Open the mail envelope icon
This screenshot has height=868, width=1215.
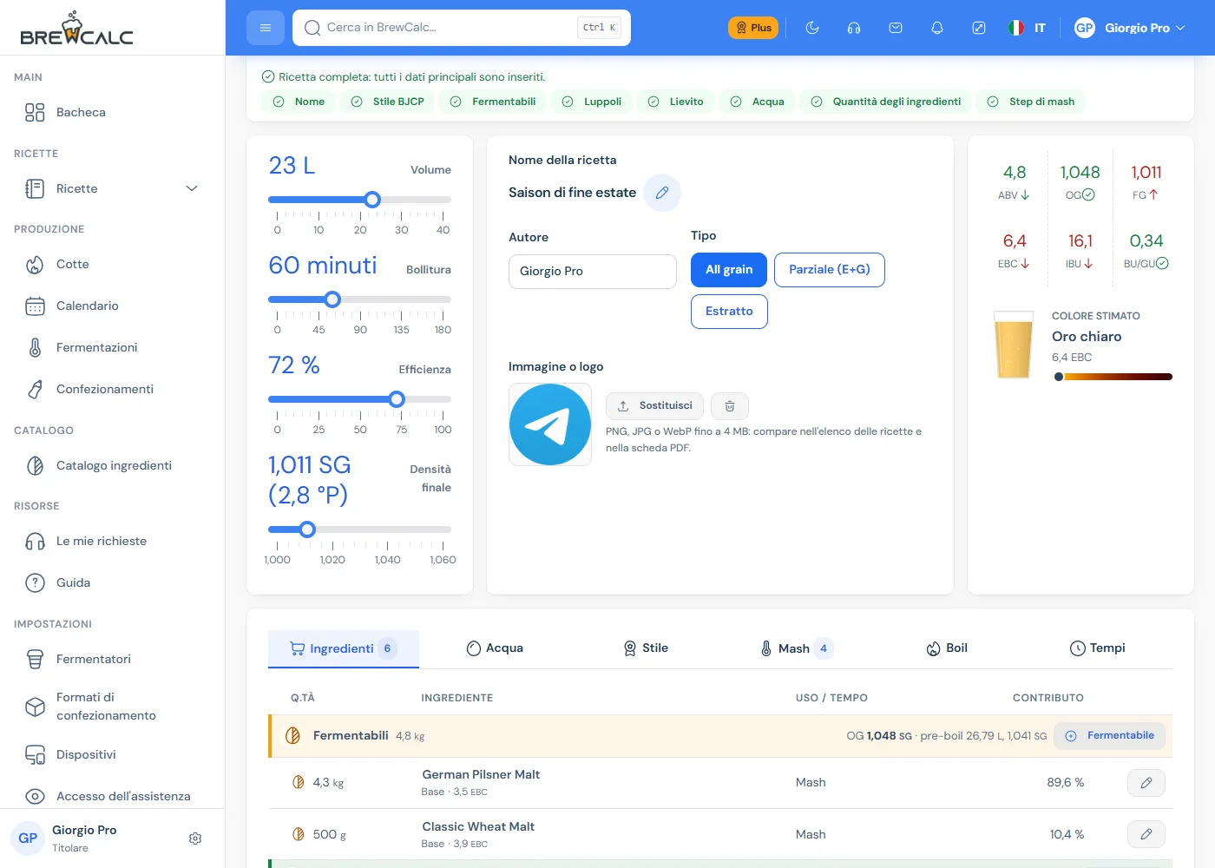(896, 28)
